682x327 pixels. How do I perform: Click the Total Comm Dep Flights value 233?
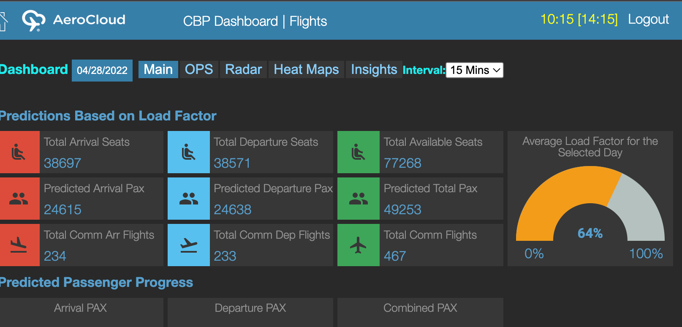(x=225, y=256)
